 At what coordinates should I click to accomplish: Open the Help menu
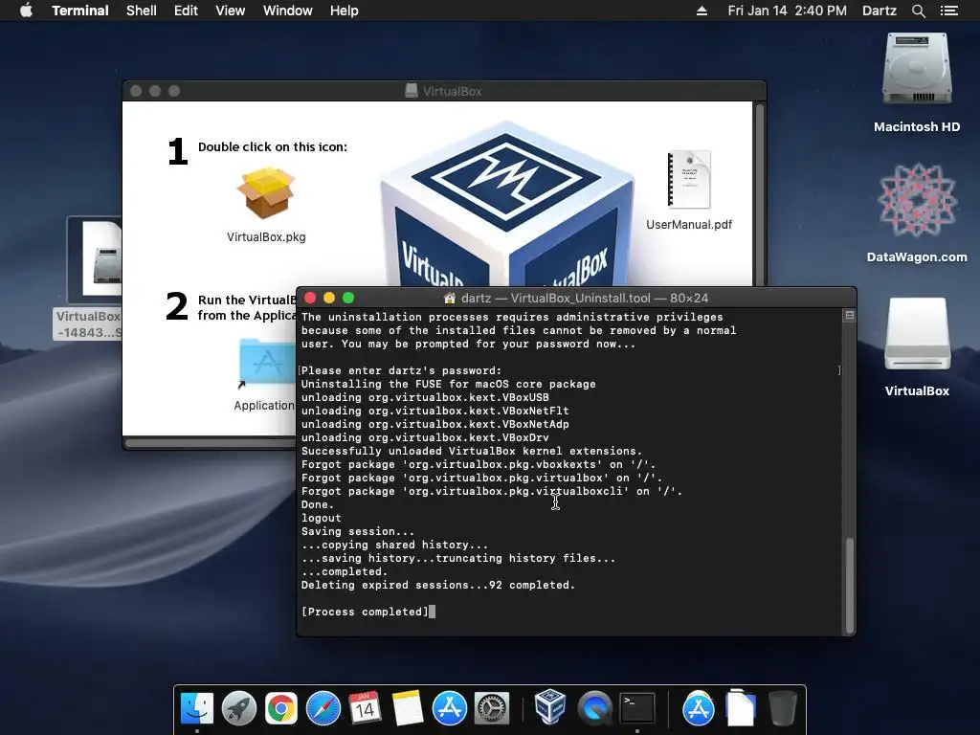344,11
